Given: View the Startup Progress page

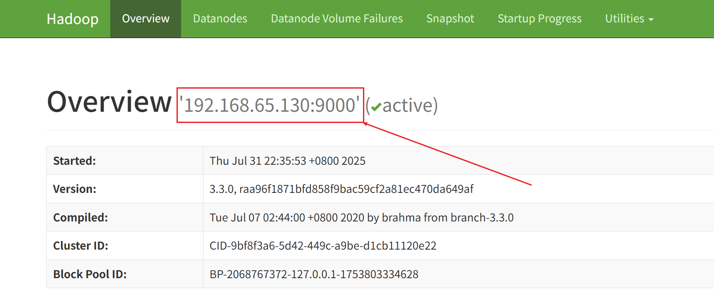Looking at the screenshot, I should click(540, 19).
